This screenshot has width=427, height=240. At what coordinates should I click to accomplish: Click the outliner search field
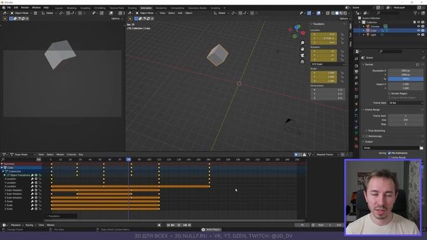tap(388, 13)
